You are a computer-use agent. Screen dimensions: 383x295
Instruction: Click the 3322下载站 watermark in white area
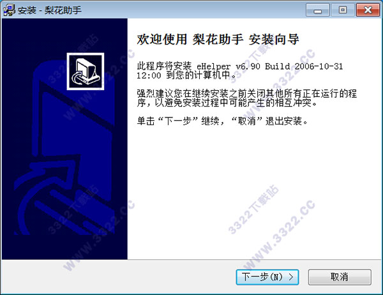click(253, 209)
